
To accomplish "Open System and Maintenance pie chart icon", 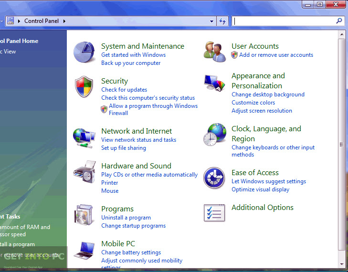I will (84, 52).
